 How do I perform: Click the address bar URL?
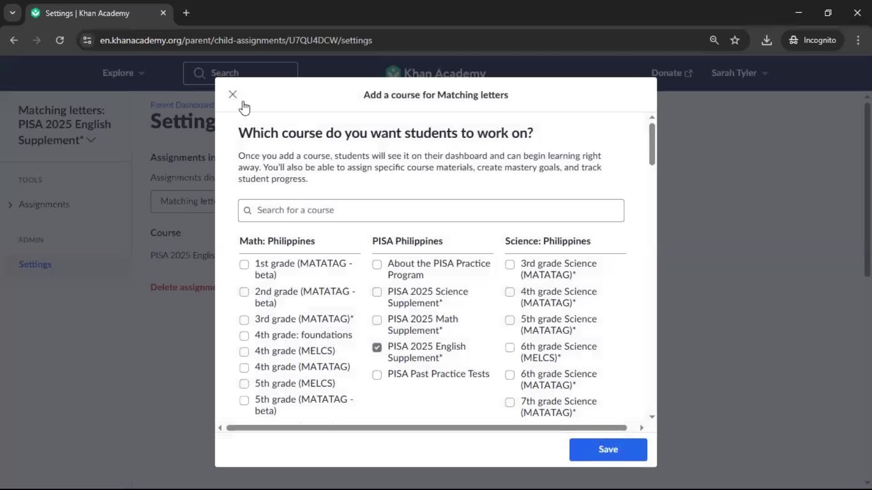(236, 40)
